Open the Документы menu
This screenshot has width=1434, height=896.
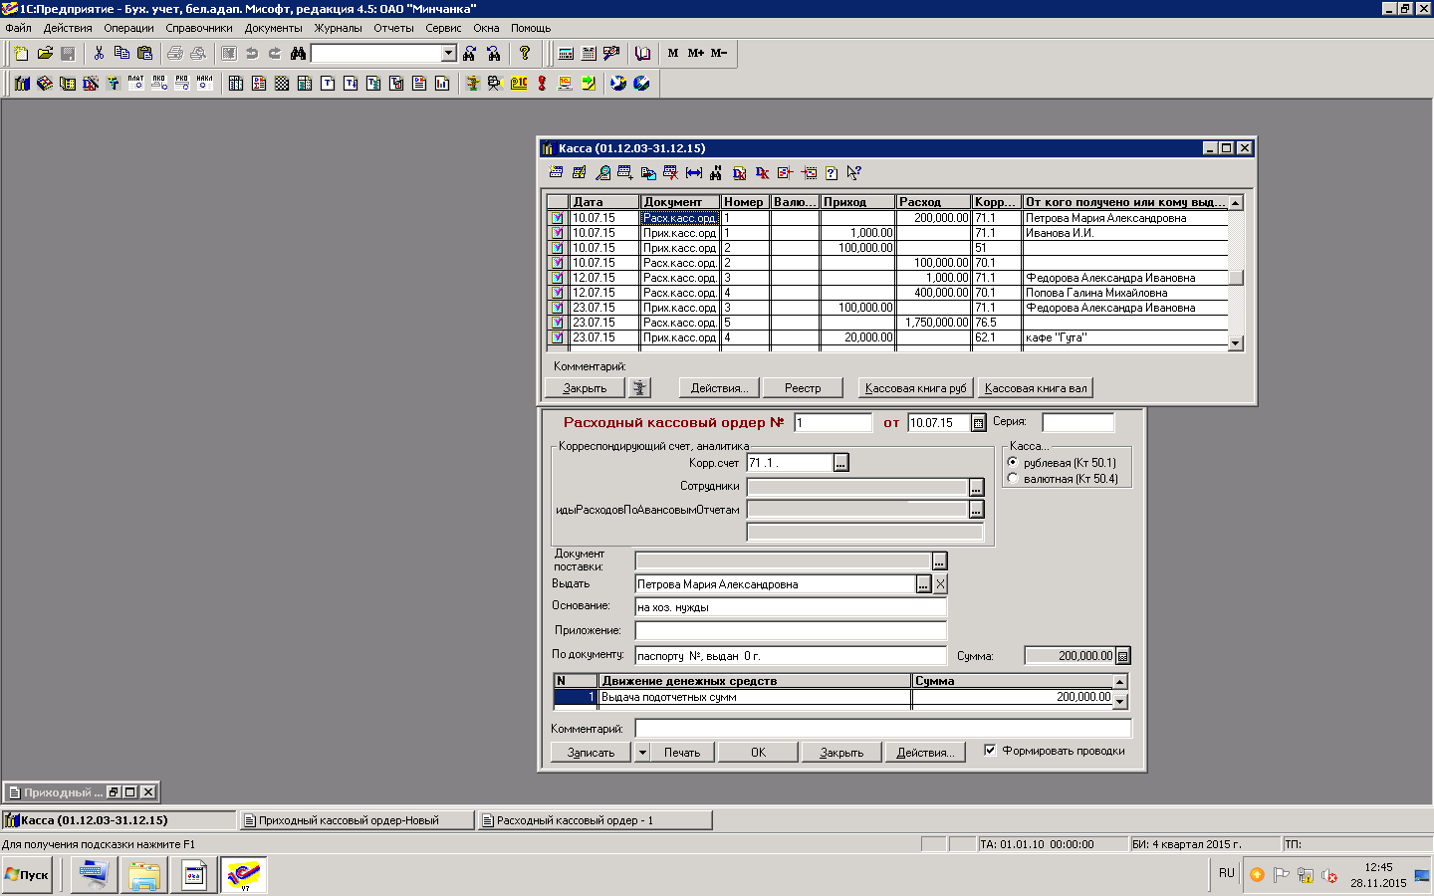pos(274,28)
